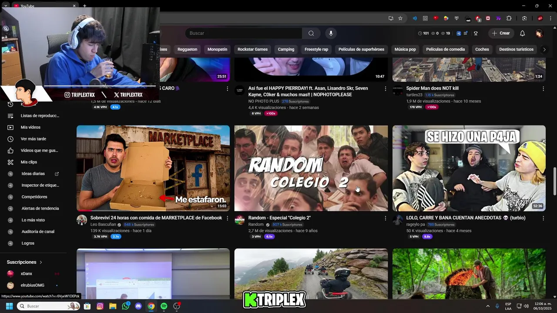557x313 pixels.
Task: Expand the Suscripciones section chevron
Action: pos(41,263)
